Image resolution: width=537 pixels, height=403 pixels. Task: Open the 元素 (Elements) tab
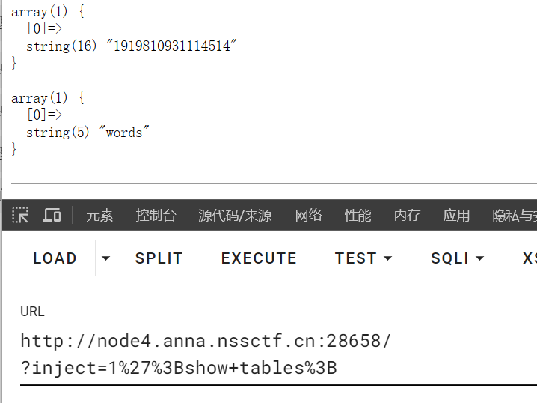tap(99, 216)
